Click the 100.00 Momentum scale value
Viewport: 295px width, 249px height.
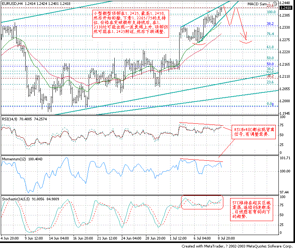(x=285, y=171)
